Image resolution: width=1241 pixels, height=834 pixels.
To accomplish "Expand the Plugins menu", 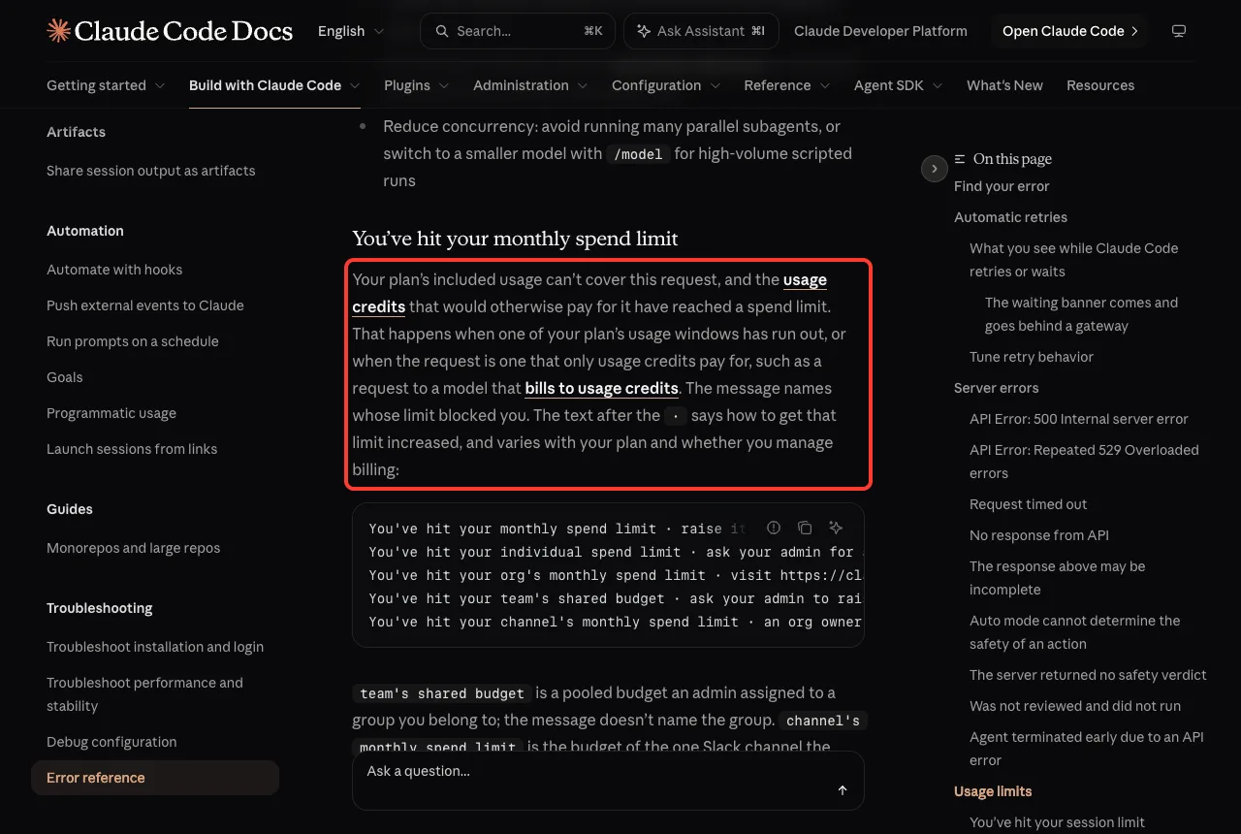I will (x=417, y=85).
